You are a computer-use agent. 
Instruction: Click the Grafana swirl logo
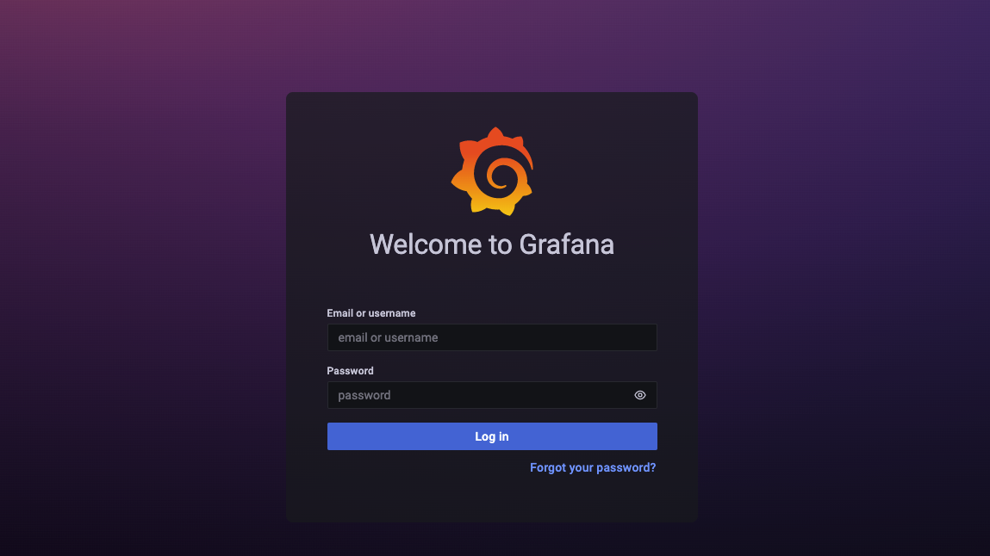tap(492, 171)
